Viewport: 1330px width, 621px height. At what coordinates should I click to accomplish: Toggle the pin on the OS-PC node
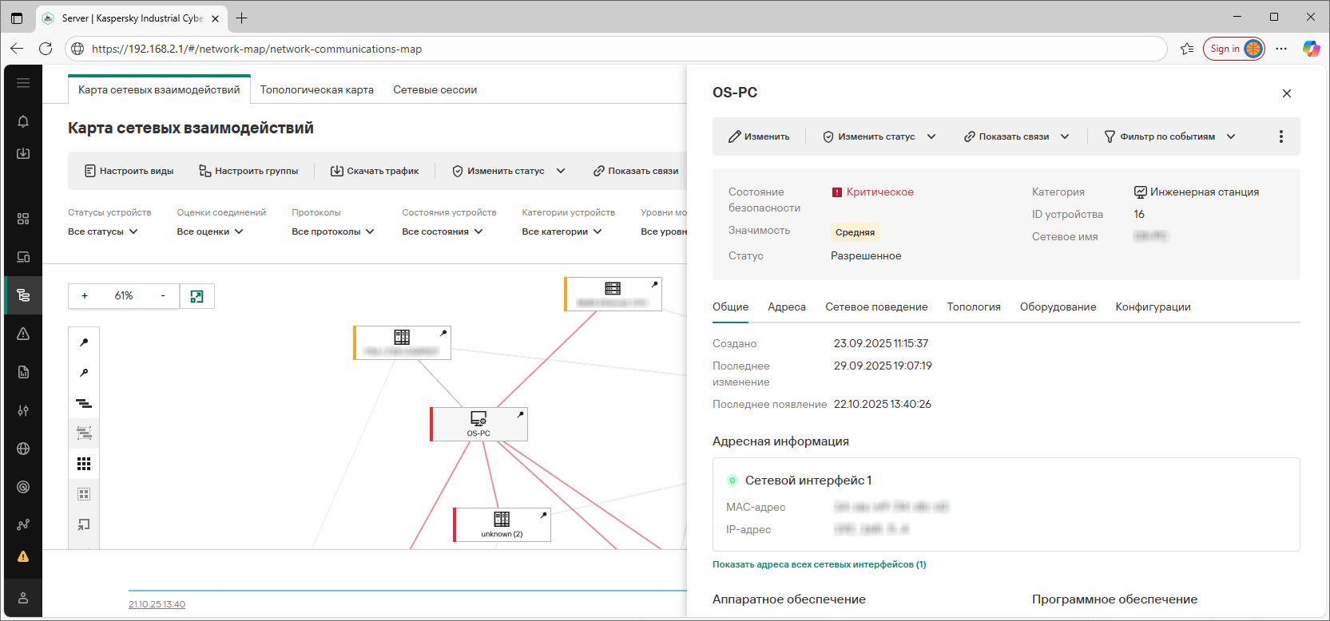point(520,414)
